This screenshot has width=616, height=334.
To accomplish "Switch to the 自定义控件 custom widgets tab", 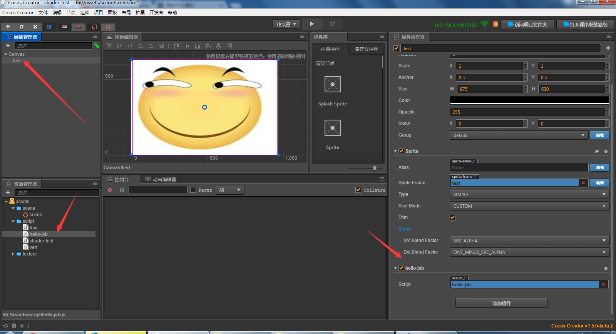I will coord(367,49).
